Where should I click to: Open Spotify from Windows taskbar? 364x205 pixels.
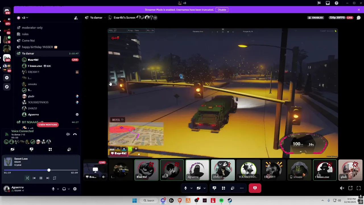(x=221, y=200)
